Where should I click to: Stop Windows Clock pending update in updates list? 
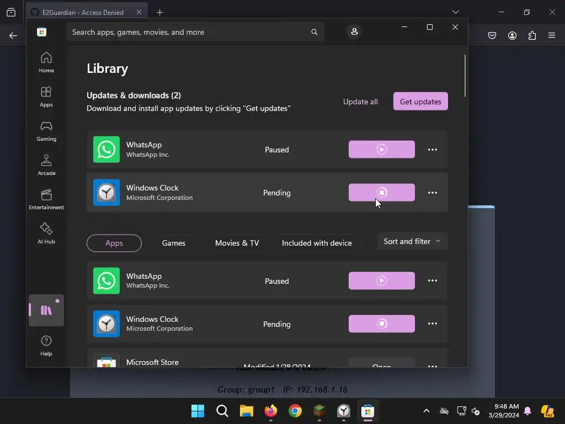coord(382,192)
